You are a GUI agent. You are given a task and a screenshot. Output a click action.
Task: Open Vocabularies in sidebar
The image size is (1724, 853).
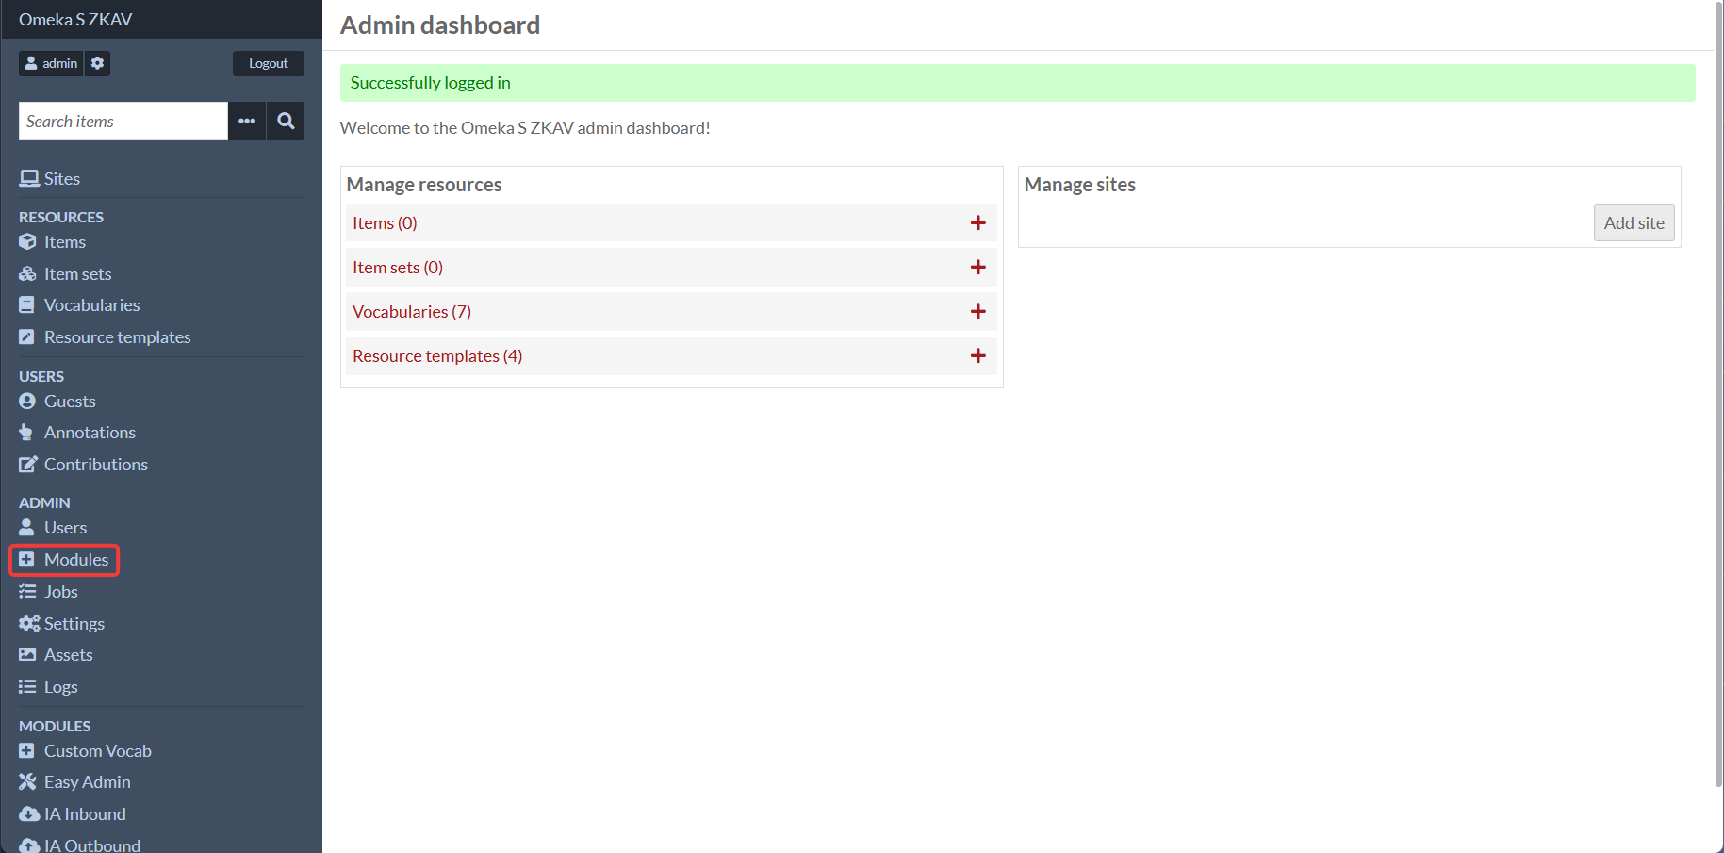pos(92,305)
